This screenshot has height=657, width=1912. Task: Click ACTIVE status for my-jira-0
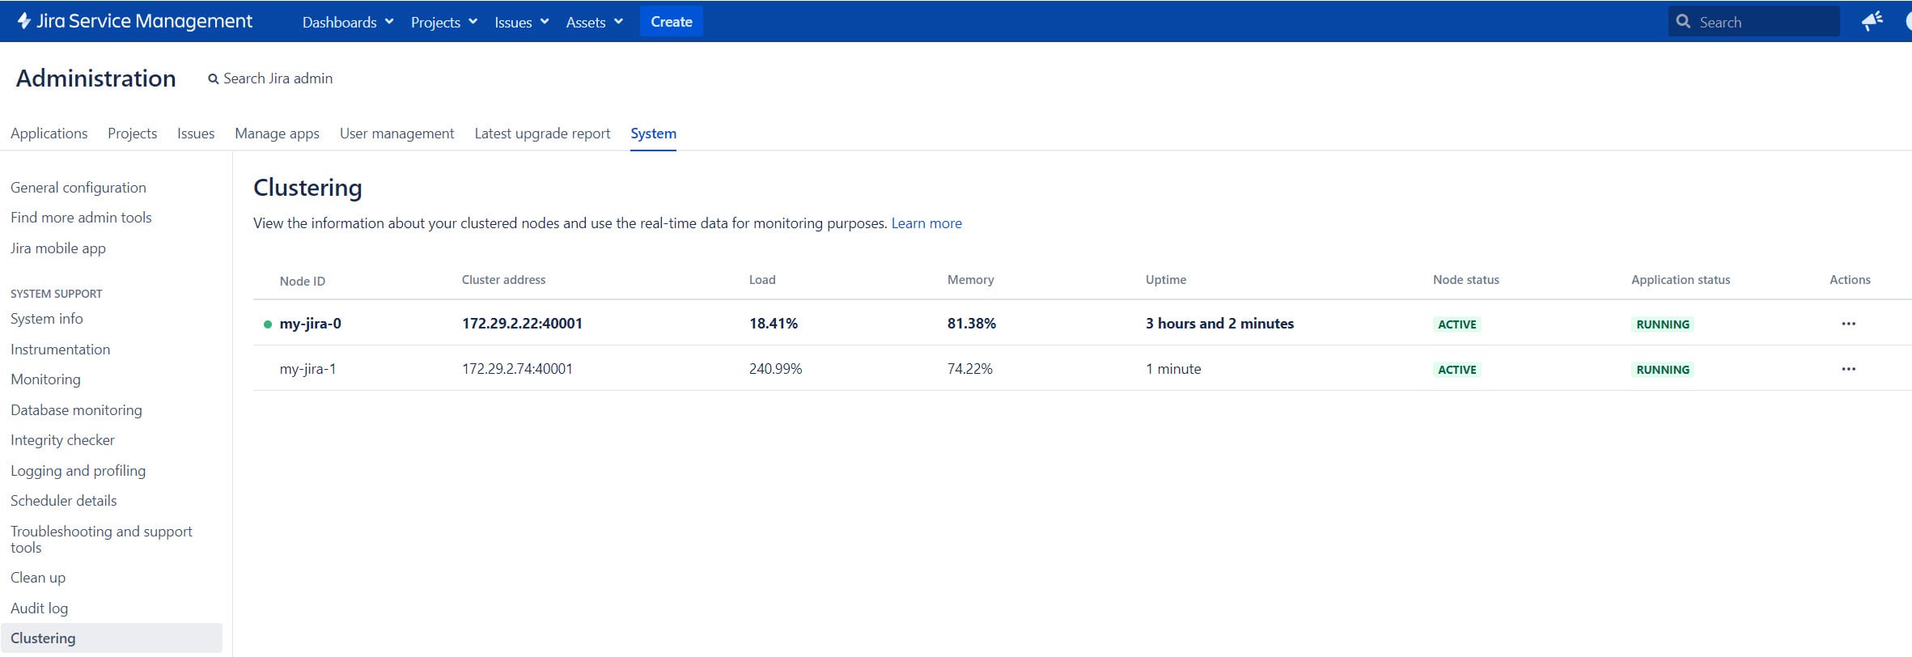[x=1456, y=324]
